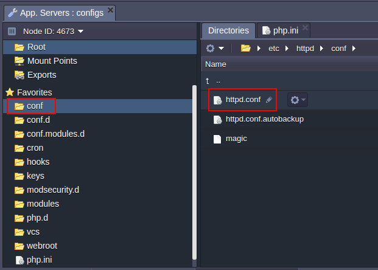
Task: Click the etc breadcrumb segment
Action: tap(273, 48)
